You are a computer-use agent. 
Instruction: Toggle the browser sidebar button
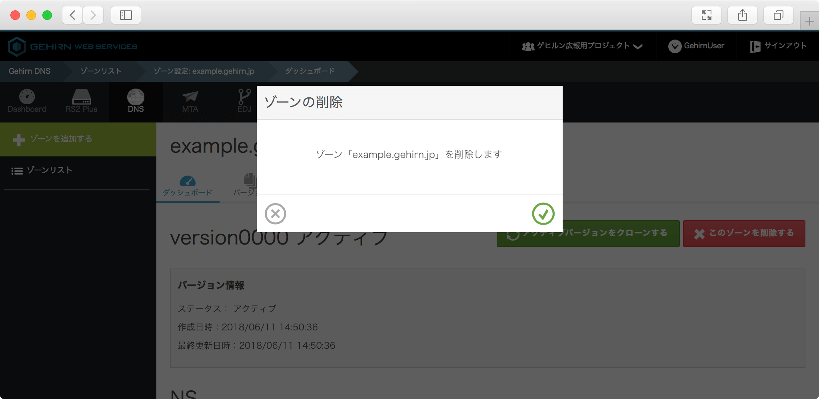click(126, 15)
